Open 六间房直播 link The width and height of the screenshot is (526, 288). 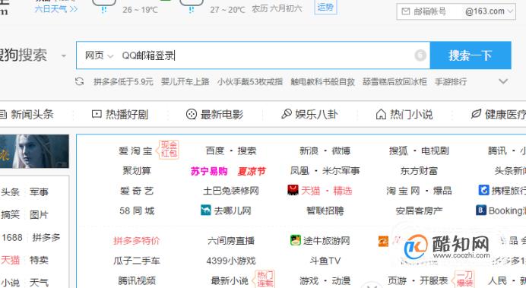[231, 240]
